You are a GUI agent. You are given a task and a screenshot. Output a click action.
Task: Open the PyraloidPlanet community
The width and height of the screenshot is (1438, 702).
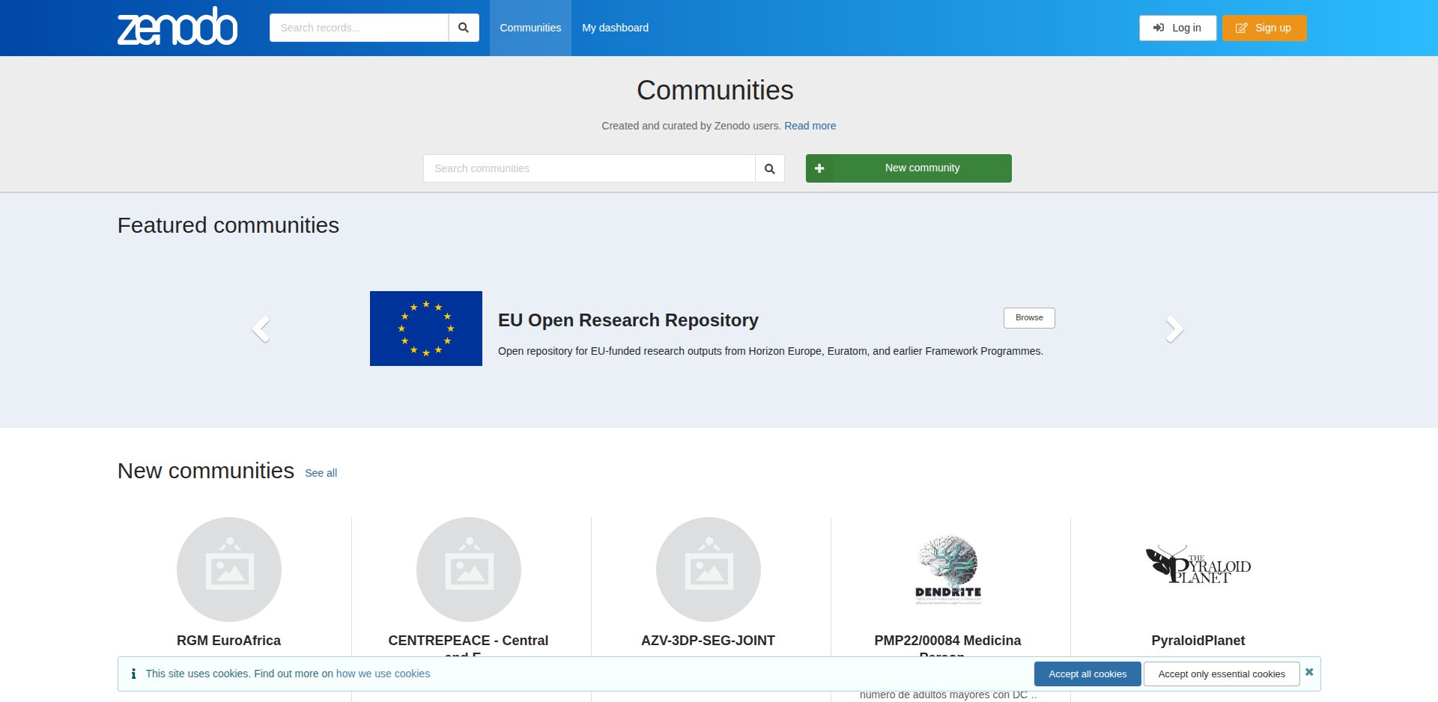tap(1198, 641)
